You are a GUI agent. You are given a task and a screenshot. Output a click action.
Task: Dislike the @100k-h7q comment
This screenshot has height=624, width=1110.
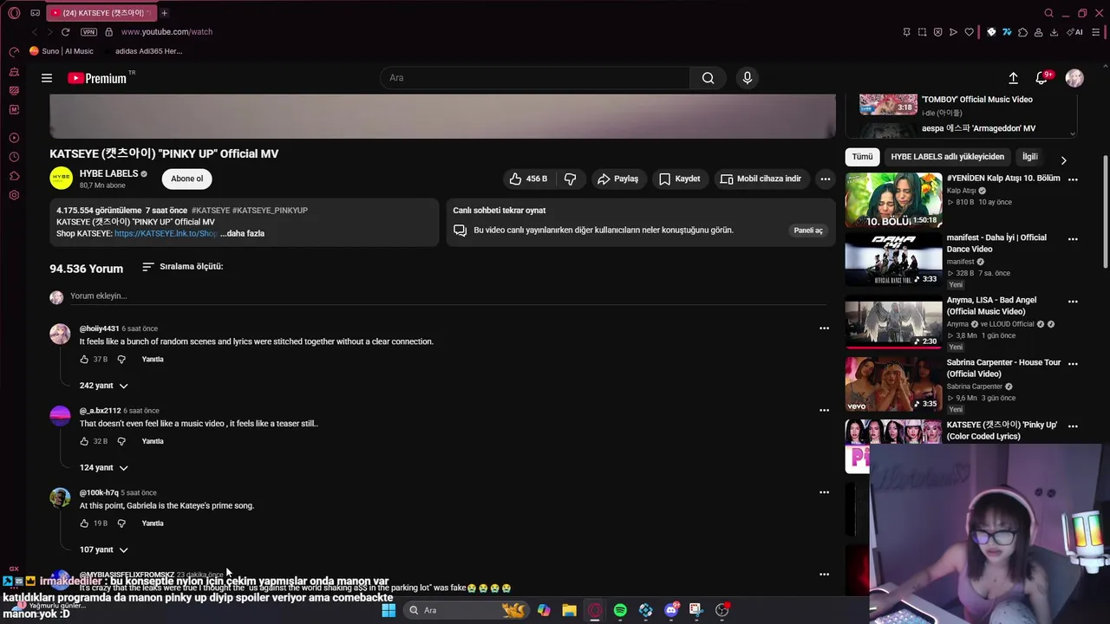[x=121, y=523]
